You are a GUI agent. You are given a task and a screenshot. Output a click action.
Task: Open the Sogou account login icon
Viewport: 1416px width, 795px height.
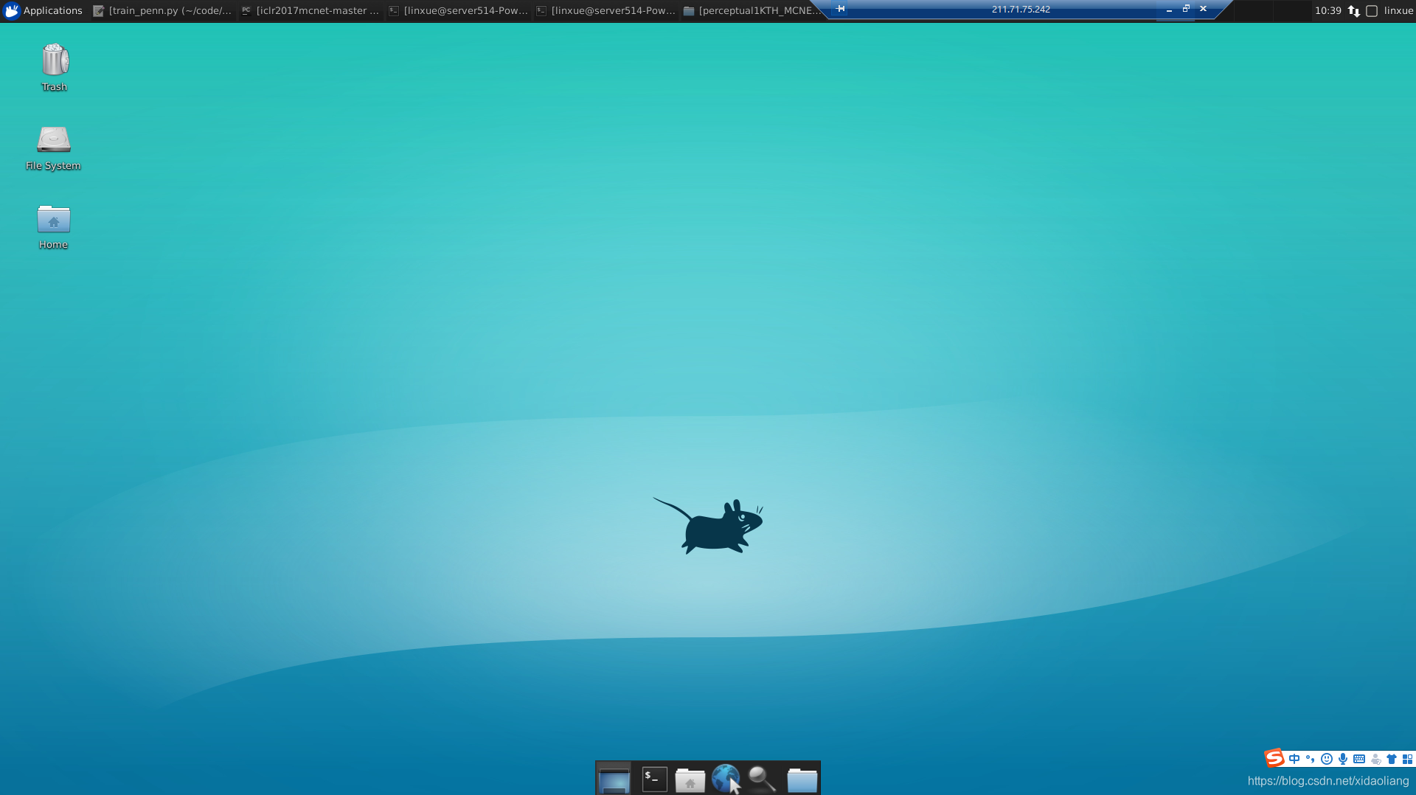click(1375, 759)
